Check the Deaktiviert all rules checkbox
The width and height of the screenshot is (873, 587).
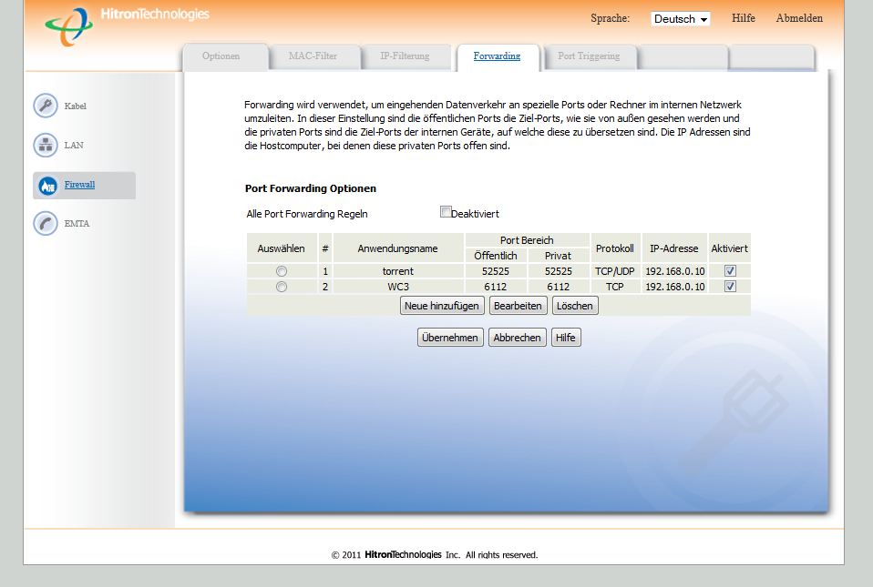446,212
